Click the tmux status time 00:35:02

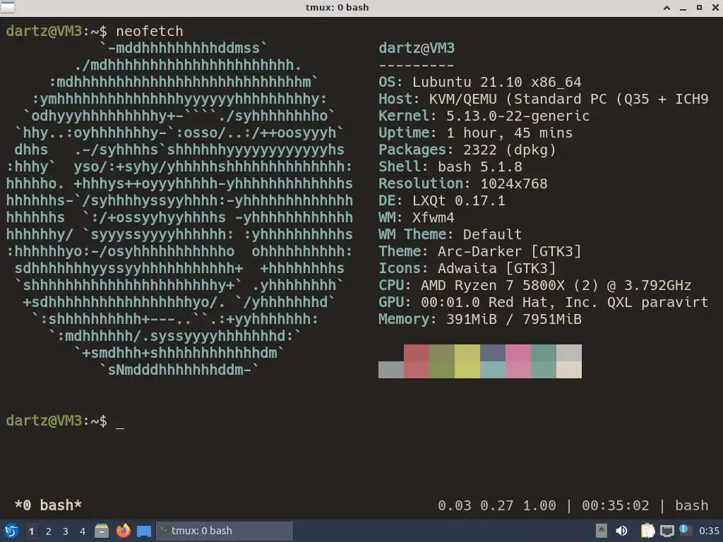pyautogui.click(x=616, y=505)
